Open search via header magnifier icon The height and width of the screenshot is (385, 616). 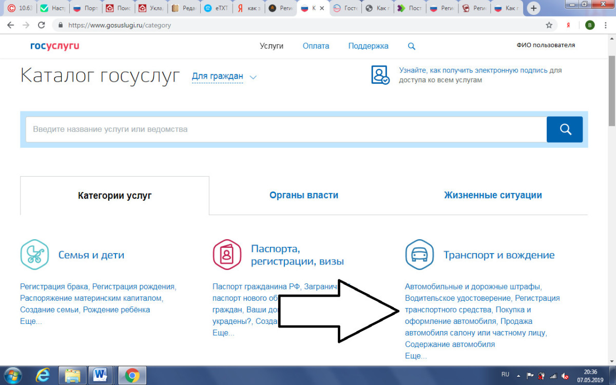(411, 46)
